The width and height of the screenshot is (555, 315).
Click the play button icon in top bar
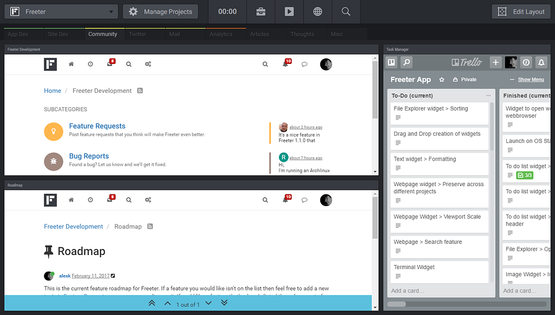(x=289, y=12)
